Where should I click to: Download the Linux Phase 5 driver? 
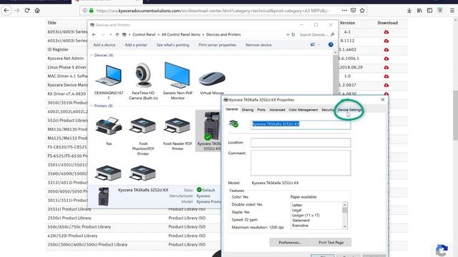coord(386,67)
